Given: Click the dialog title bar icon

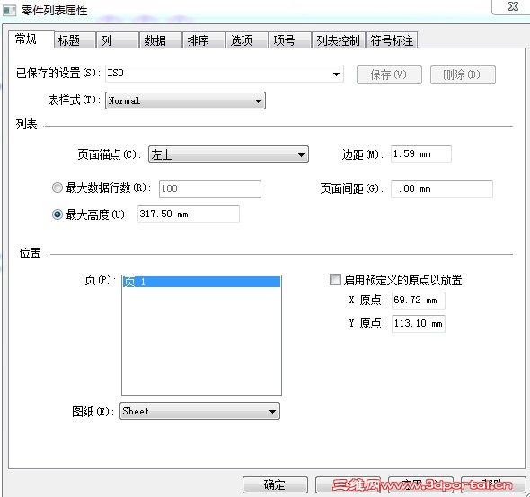Looking at the screenshot, I should pyautogui.click(x=10, y=11).
